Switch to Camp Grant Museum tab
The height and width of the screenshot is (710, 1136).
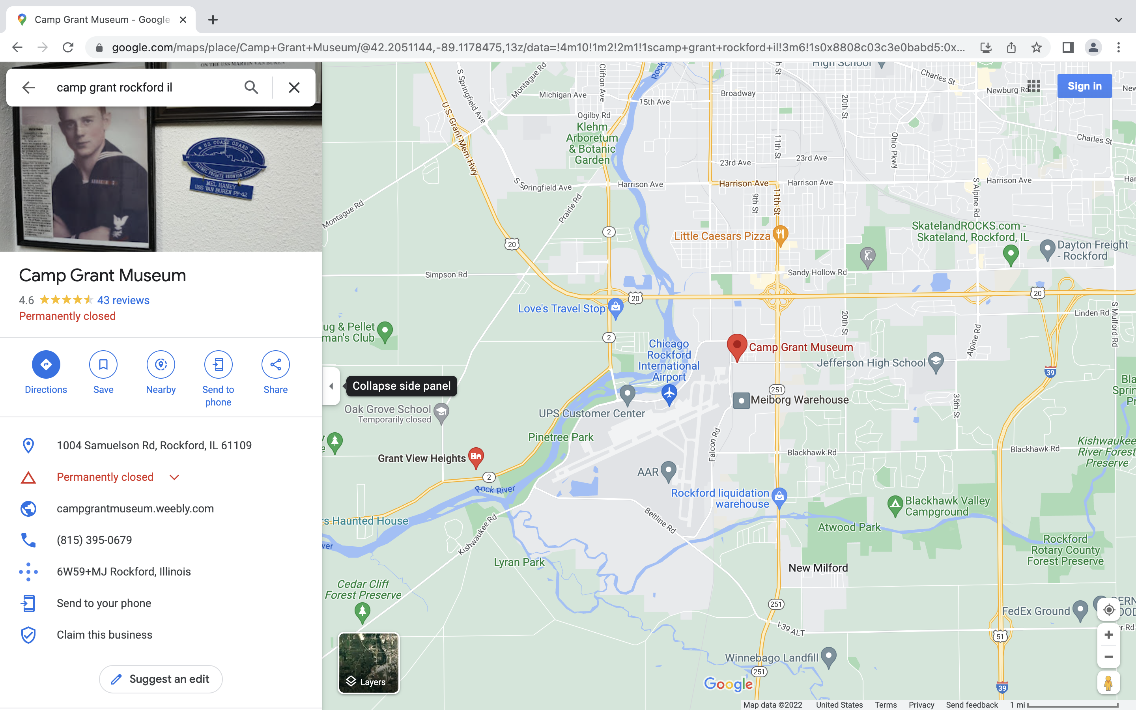[101, 20]
